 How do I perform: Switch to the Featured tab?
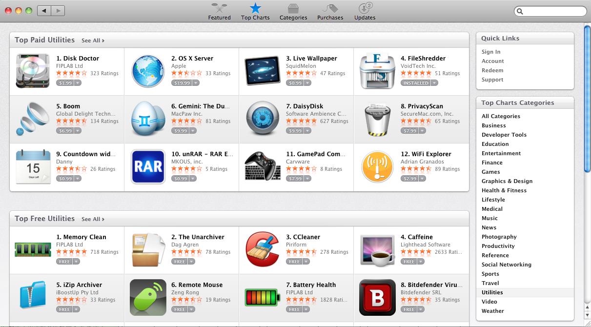[x=219, y=11]
